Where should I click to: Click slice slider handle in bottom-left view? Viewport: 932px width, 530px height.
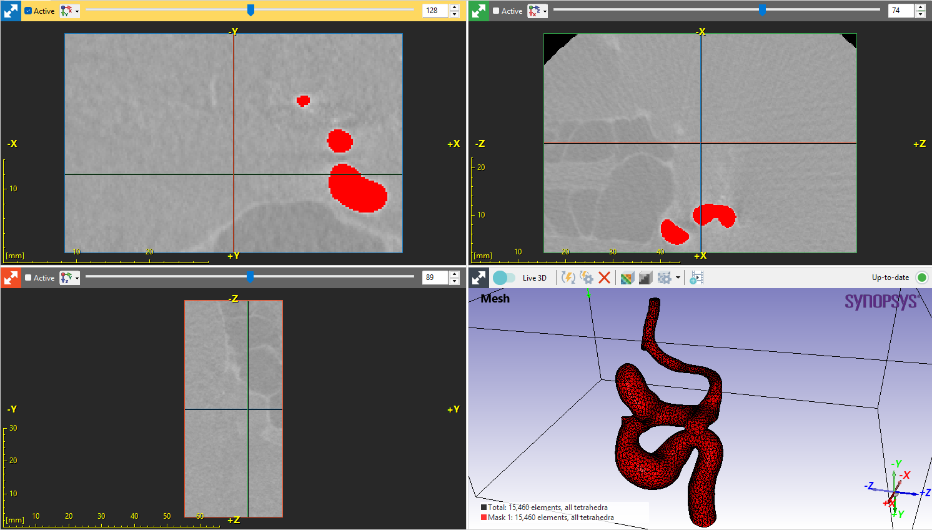[250, 276]
